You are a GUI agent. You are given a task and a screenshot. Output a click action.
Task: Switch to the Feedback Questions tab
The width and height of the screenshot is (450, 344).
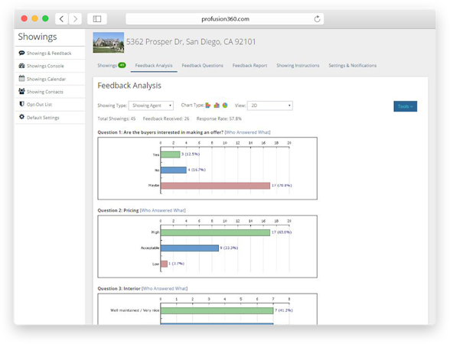tap(202, 66)
